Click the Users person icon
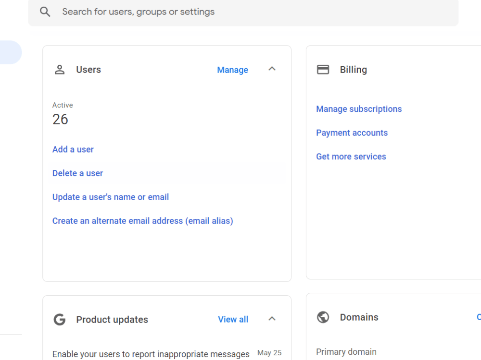Viewport: 481px width, 360px height. point(59,69)
